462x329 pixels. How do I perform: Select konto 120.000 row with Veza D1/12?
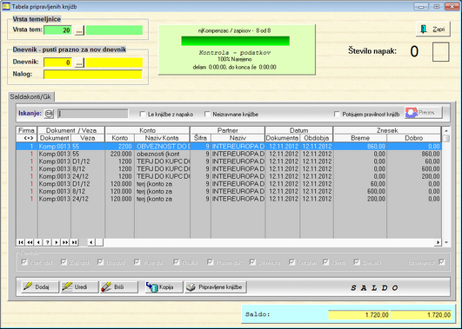pos(229,184)
